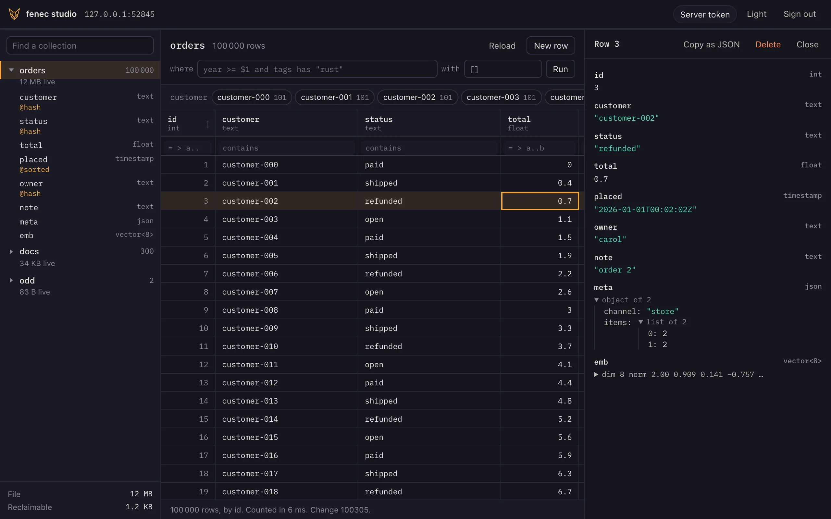This screenshot has height=519, width=831.
Task: Click the id column filter box
Action: (x=188, y=148)
